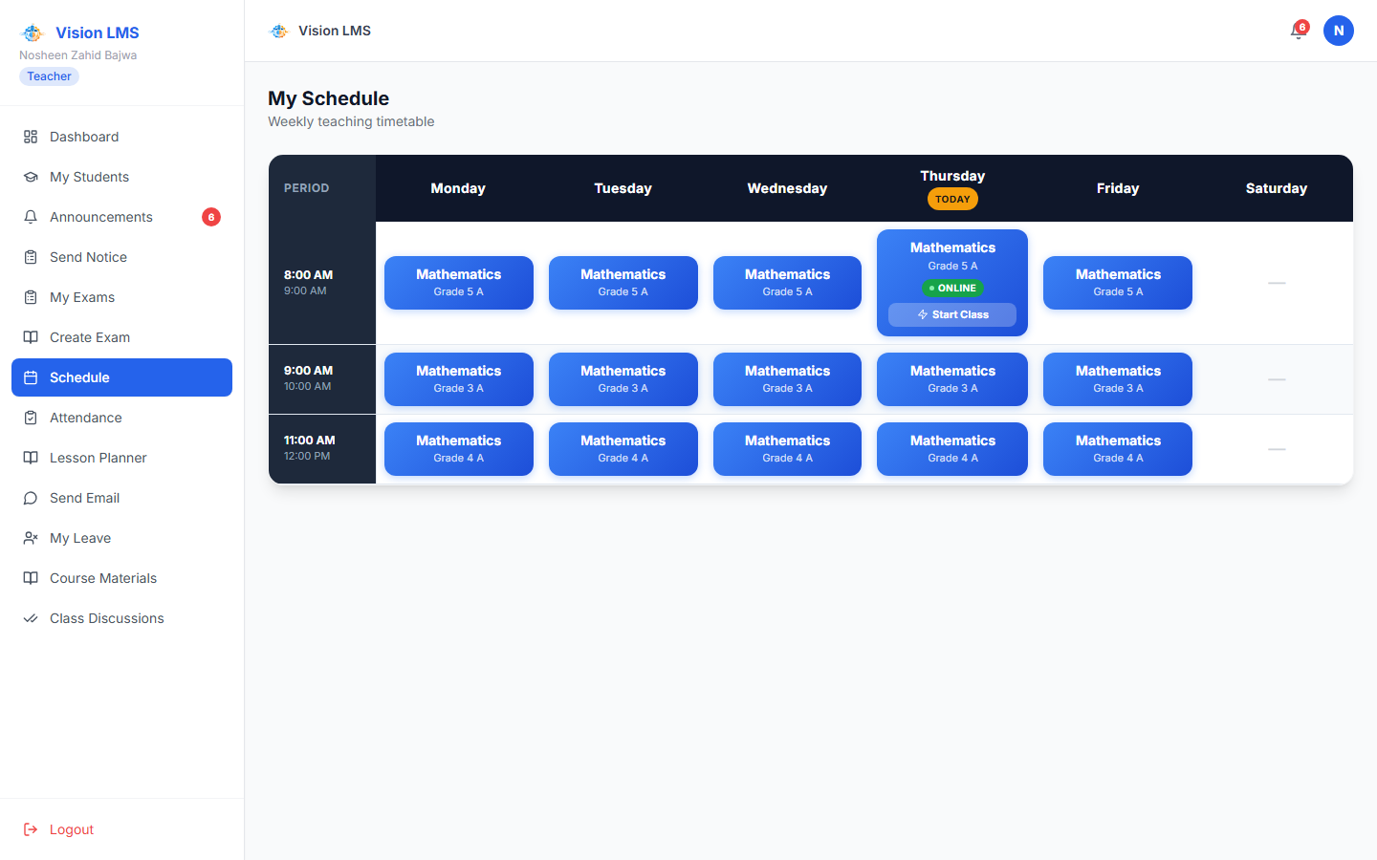The width and height of the screenshot is (1377, 860).
Task: Open Wednesday Mathematics Grade 5 A card
Action: pos(787,283)
